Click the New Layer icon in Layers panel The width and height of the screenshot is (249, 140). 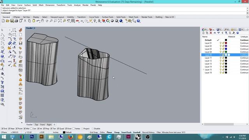tap(203, 33)
